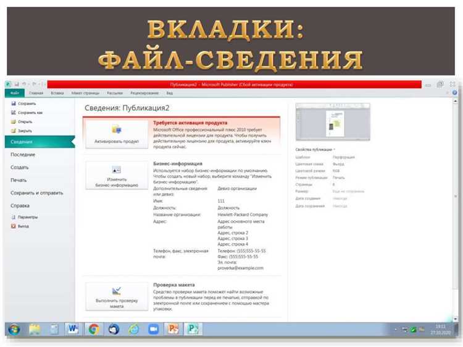Switch to the Главная ribbon tab

[x=36, y=93]
